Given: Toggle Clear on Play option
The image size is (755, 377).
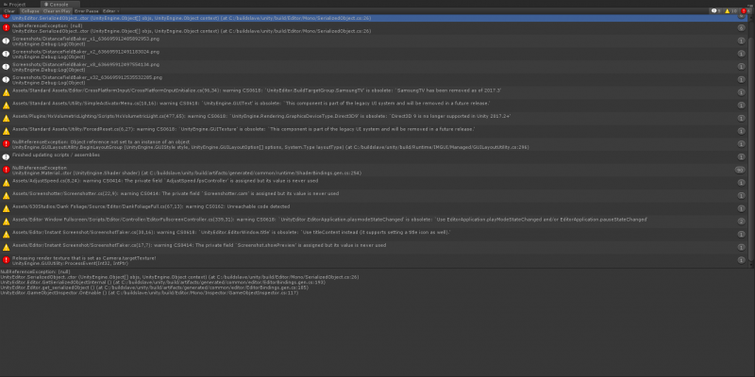Looking at the screenshot, I should coord(57,10).
